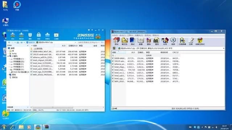Viewport: 232px width, 130px height.
Task: Open Internet Explorer from the taskbar
Action: (13, 127)
